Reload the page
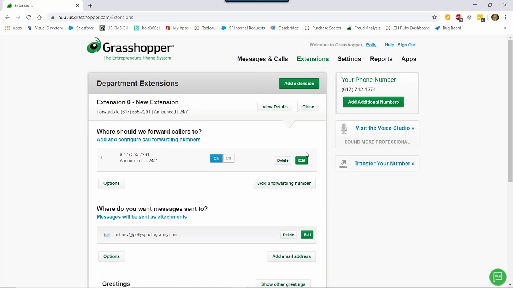 click(x=28, y=17)
